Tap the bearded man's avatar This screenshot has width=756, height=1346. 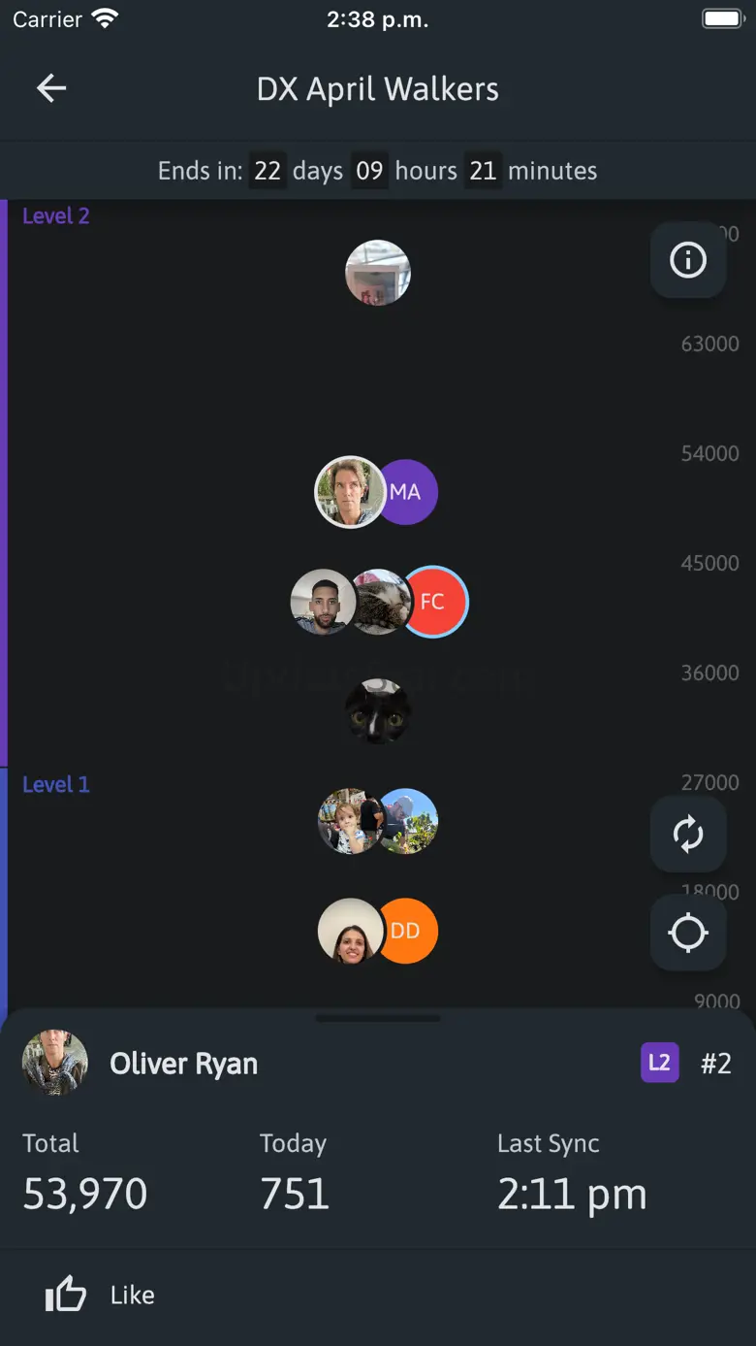point(323,602)
